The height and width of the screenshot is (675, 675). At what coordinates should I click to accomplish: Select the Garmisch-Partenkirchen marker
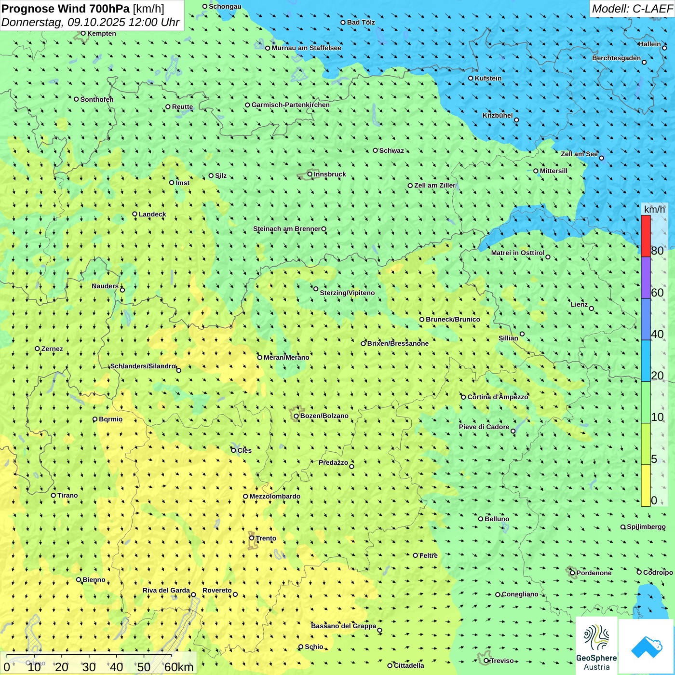tap(247, 105)
